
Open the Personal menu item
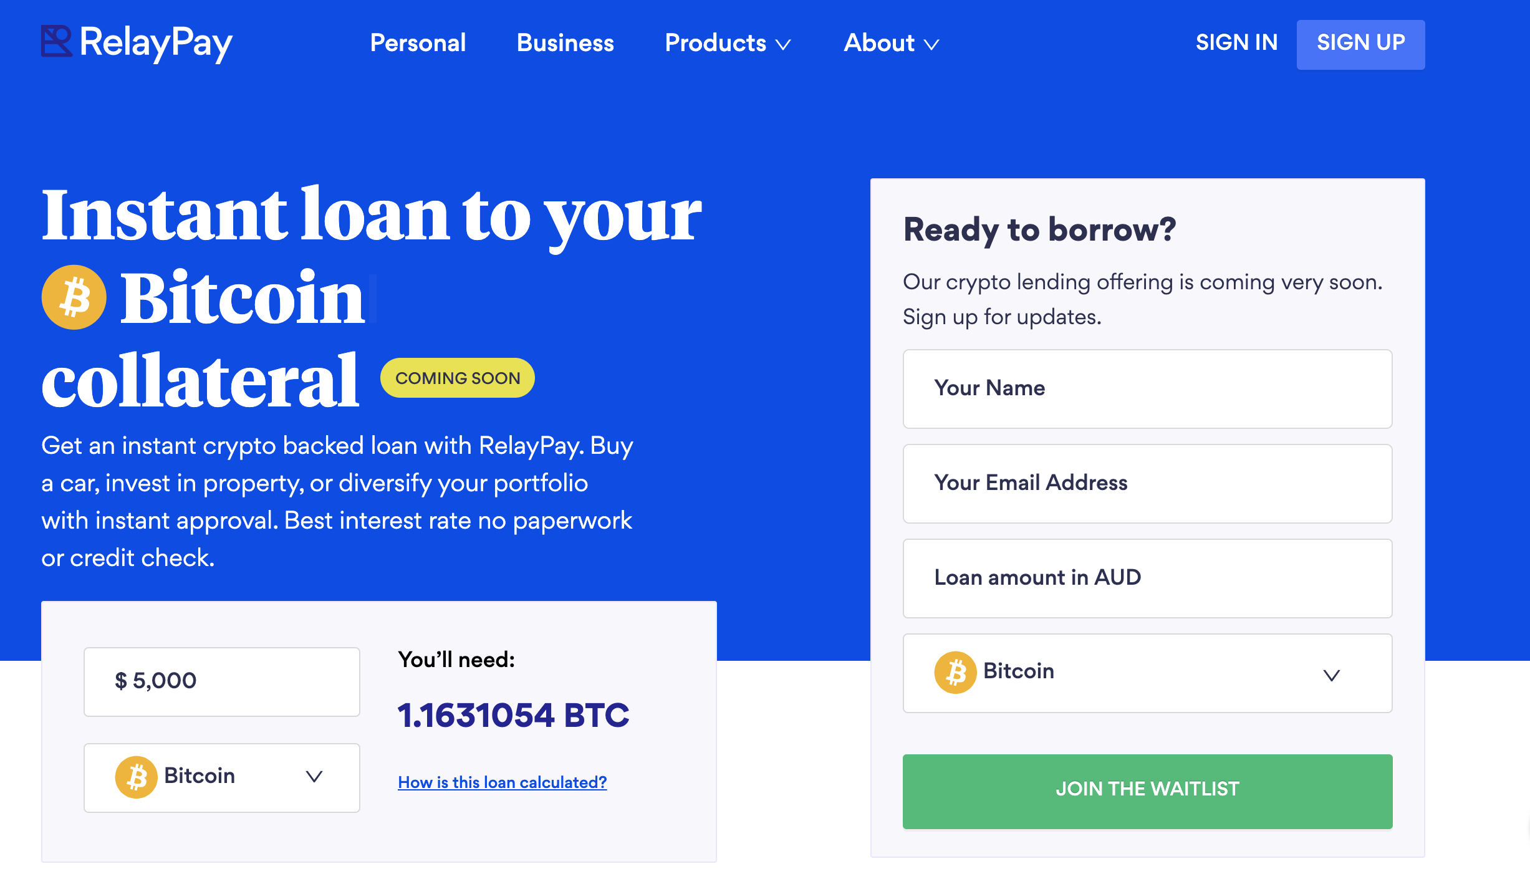[418, 43]
